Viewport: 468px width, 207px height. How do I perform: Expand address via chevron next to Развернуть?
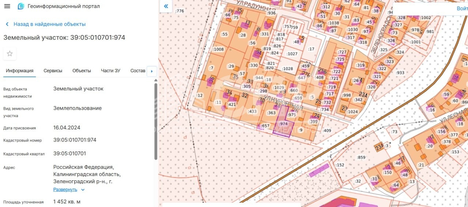click(83, 190)
